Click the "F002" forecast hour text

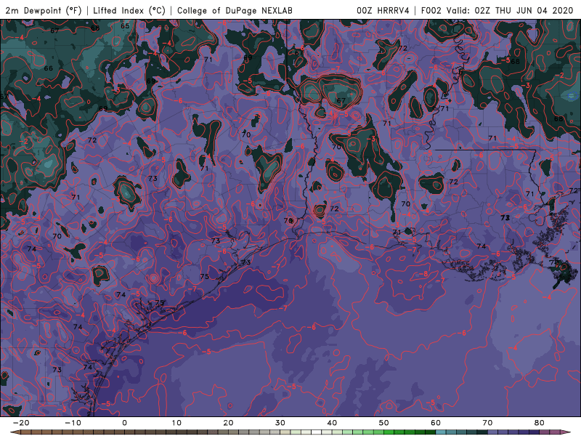pos(431,10)
